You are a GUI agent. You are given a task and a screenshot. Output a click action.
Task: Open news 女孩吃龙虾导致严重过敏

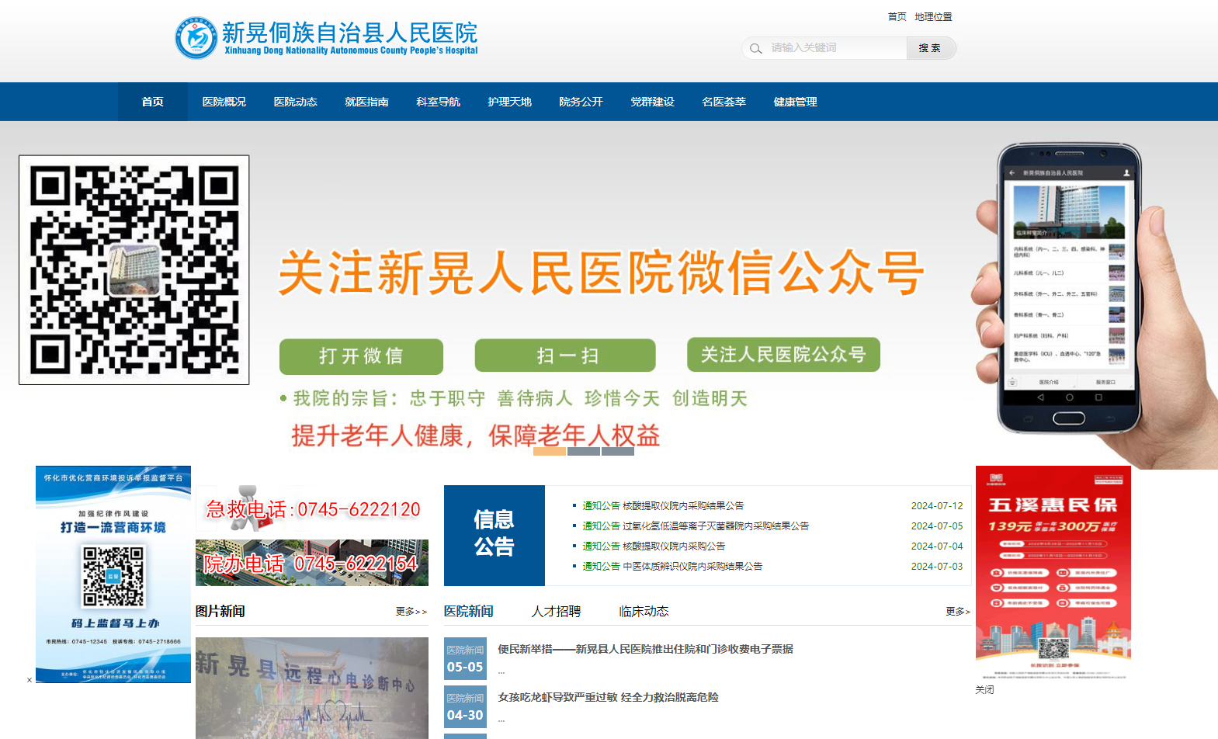click(609, 697)
